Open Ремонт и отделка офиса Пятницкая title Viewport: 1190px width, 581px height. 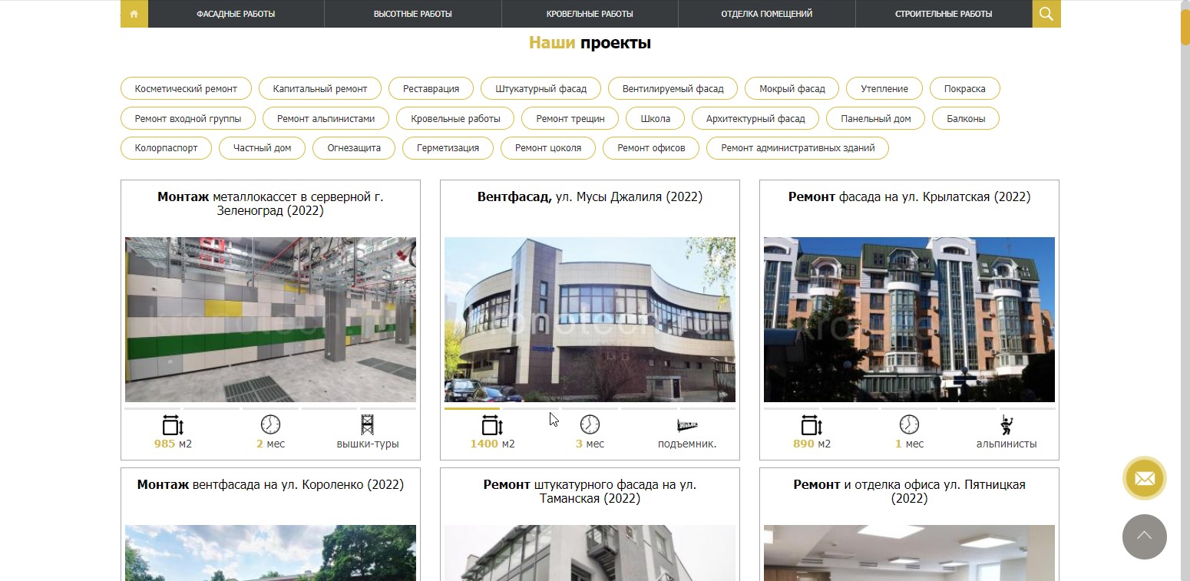tap(909, 491)
